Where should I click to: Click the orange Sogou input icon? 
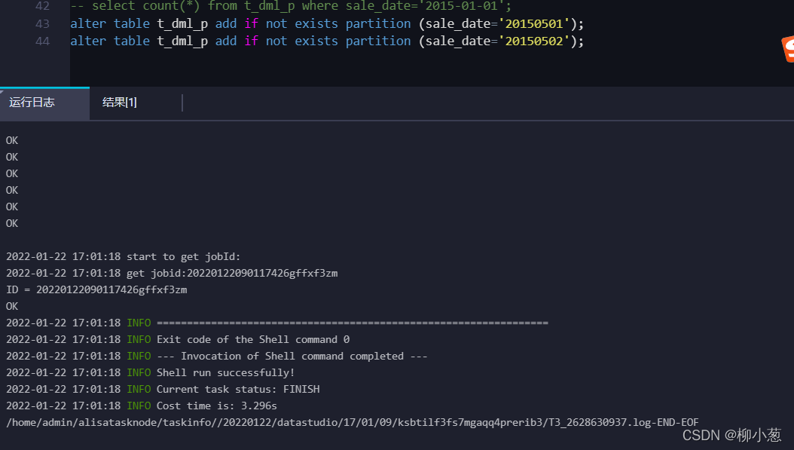[x=787, y=49]
